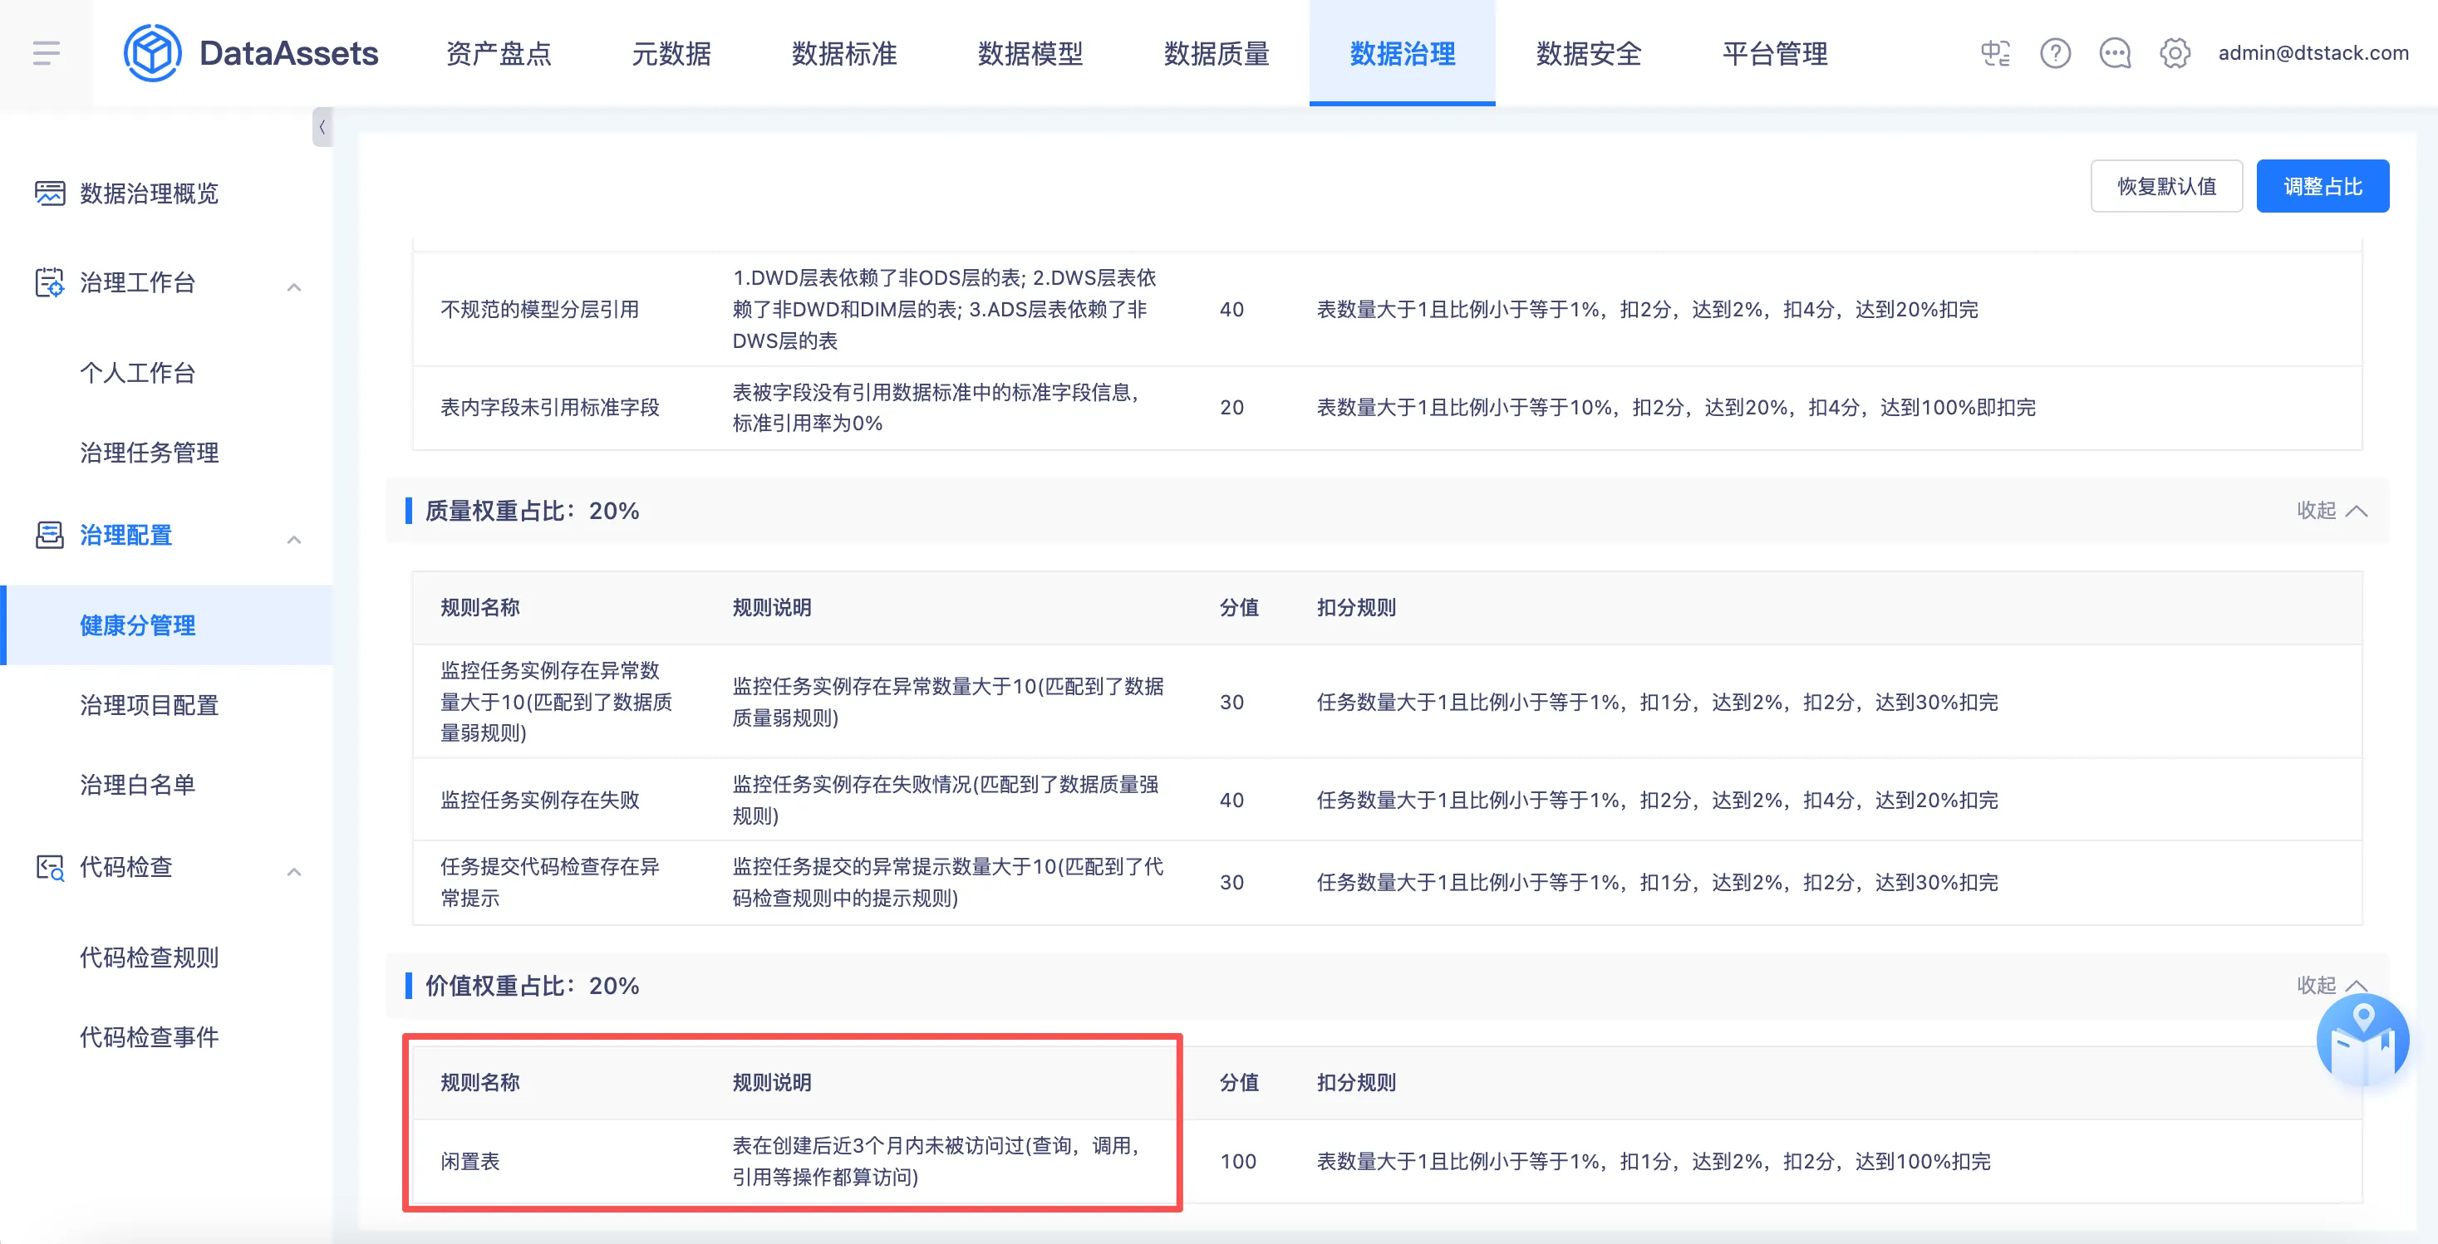The width and height of the screenshot is (2438, 1244).
Task: Open the 数据质量 top navigation tab
Action: (1215, 54)
